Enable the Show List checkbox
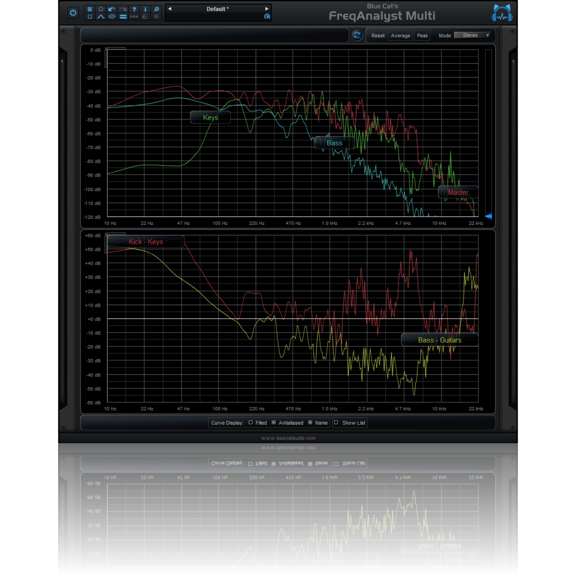Screen dimensions: 576x576 tap(336, 422)
